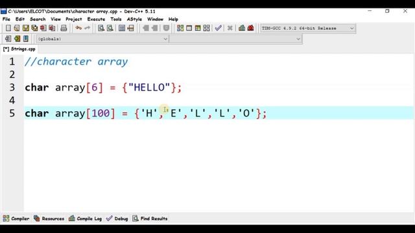Redo the last undone edit
The width and height of the screenshot is (415, 233).
coord(87,28)
